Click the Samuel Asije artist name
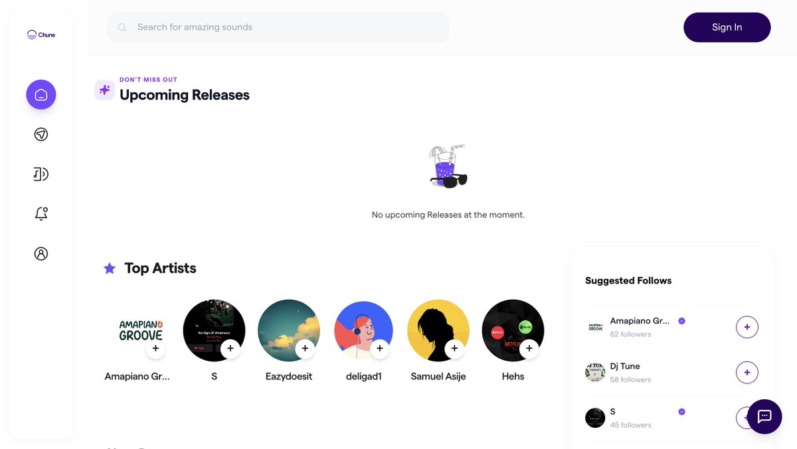Screen dimensions: 797x449 [438, 376]
